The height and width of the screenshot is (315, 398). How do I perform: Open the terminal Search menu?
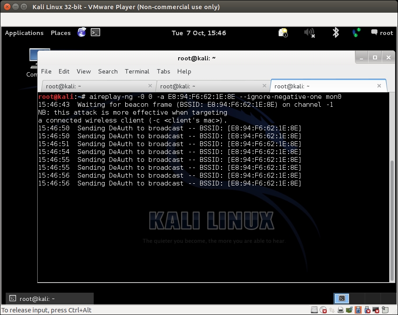[x=108, y=71]
